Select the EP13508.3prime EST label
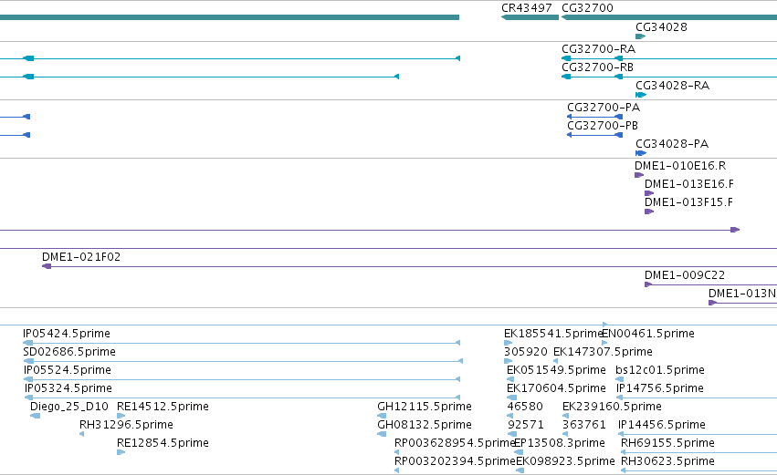777x475 pixels. point(560,443)
